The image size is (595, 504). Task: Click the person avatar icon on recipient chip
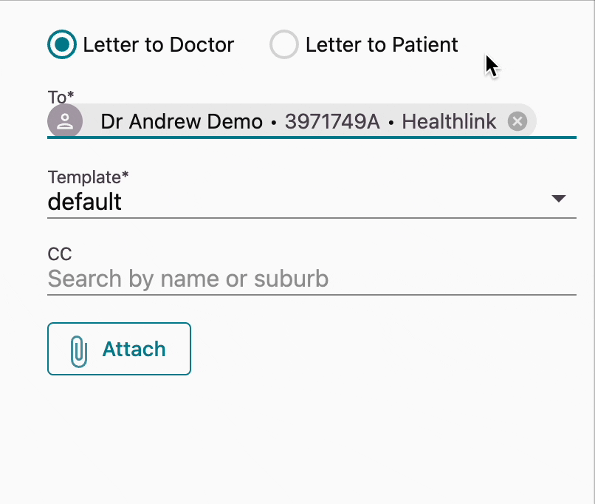[x=65, y=121]
